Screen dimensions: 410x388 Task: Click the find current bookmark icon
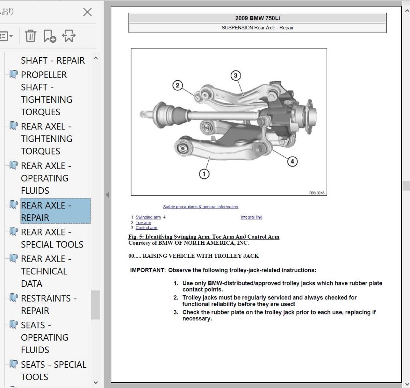tap(69, 36)
